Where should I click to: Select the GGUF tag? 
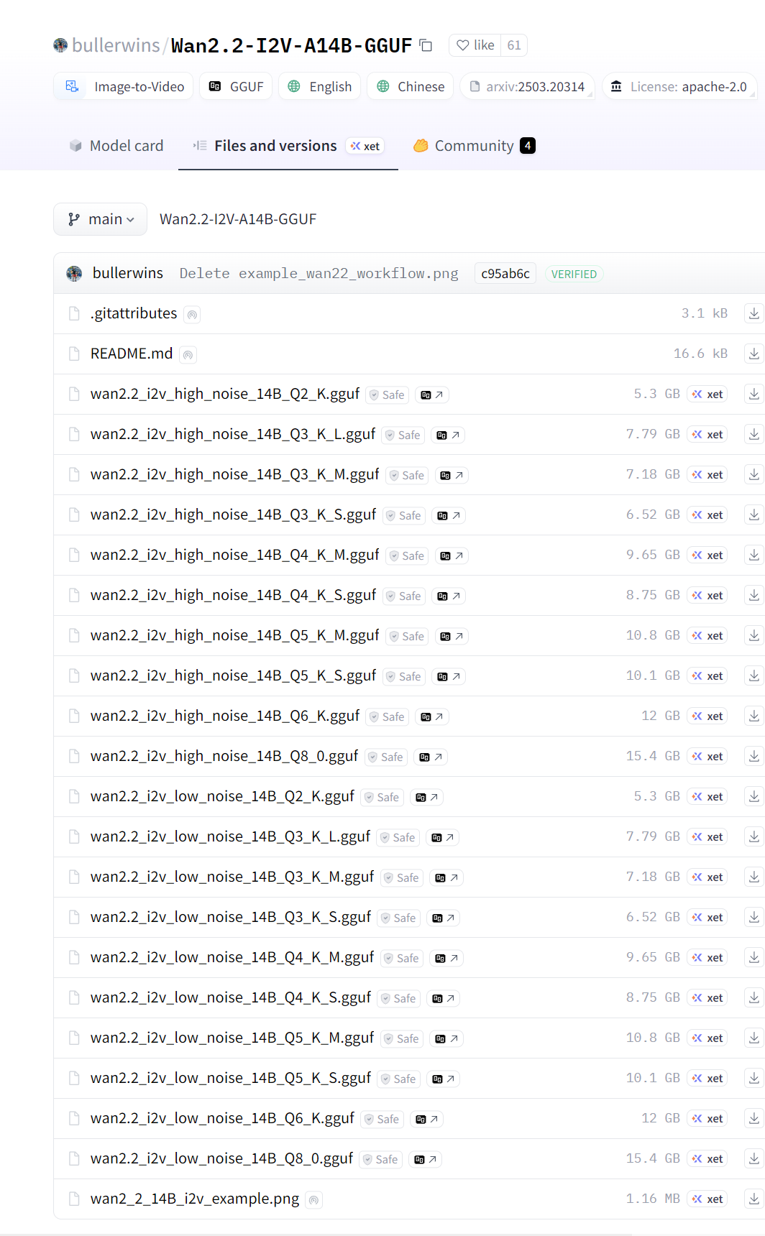click(x=236, y=86)
